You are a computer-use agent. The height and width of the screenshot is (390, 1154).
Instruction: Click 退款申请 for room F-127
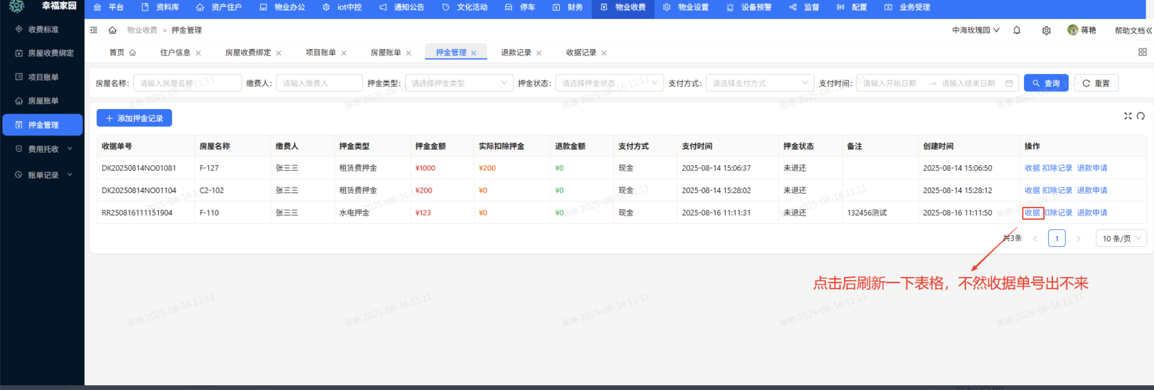coord(1092,168)
